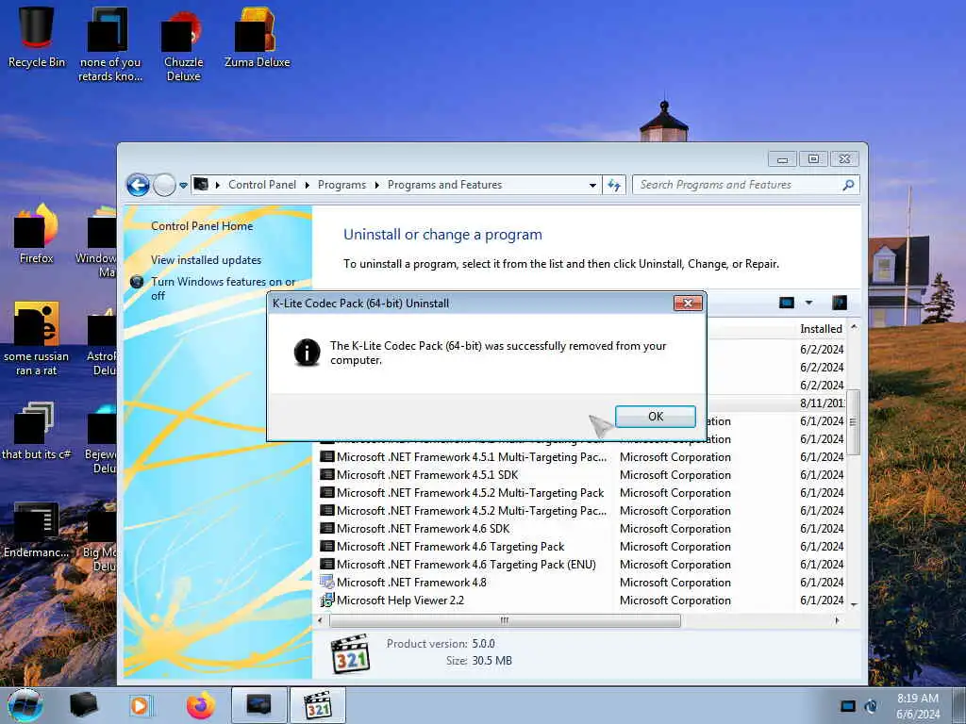966x724 pixels.
Task: Expand the view options dropdown arrow
Action: pos(808,303)
